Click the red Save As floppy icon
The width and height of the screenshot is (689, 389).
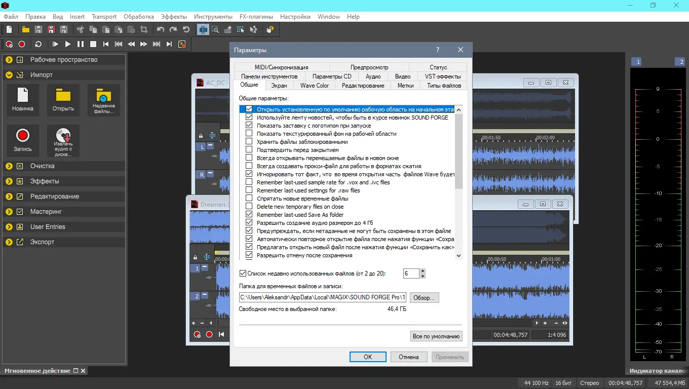[51, 30]
